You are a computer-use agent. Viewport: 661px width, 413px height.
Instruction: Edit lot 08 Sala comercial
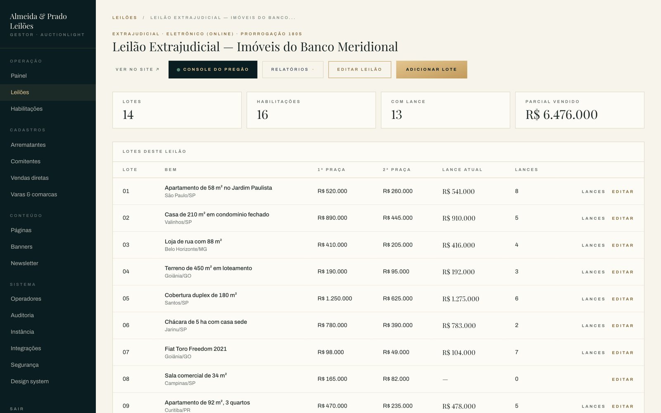coord(623,380)
